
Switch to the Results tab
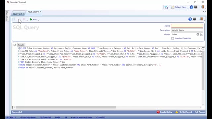pos(21,45)
